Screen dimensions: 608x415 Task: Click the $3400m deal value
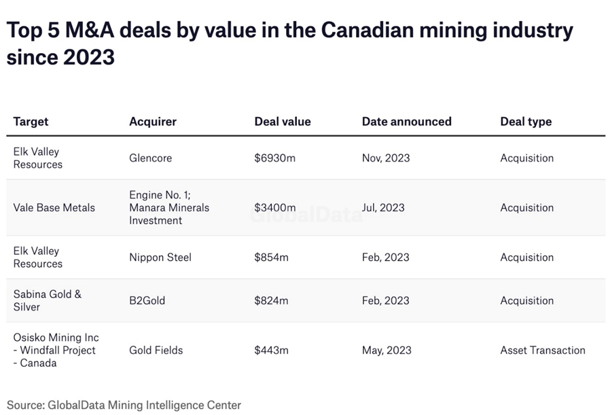pos(275,208)
